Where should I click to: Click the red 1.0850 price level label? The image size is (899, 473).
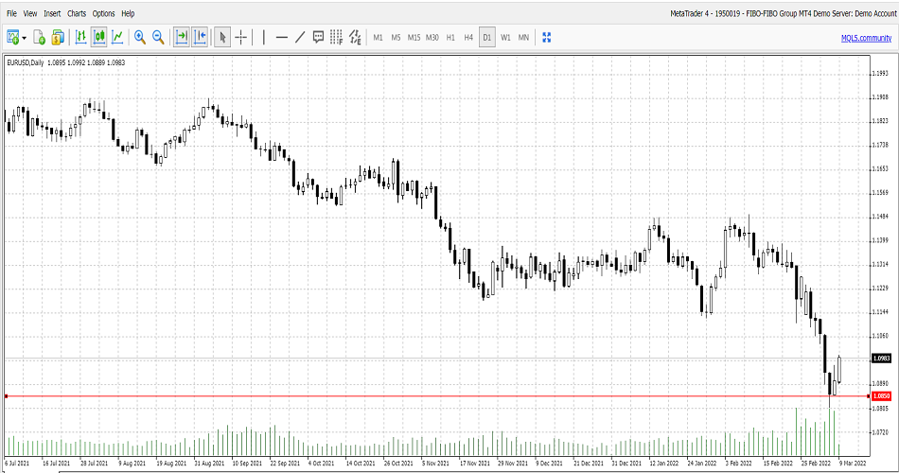point(882,395)
